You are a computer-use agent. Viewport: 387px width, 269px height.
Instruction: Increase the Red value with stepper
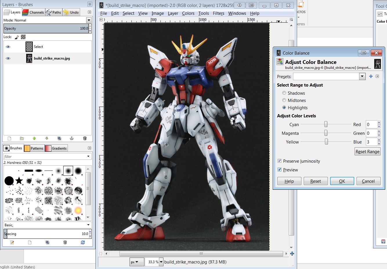pyautogui.click(x=379, y=123)
